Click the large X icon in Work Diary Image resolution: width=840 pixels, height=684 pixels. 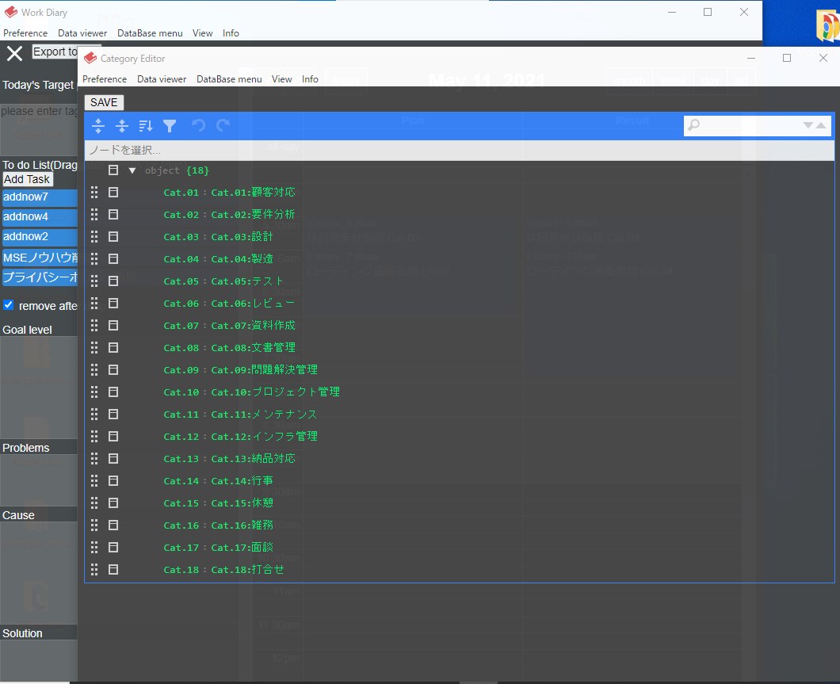[x=14, y=53]
